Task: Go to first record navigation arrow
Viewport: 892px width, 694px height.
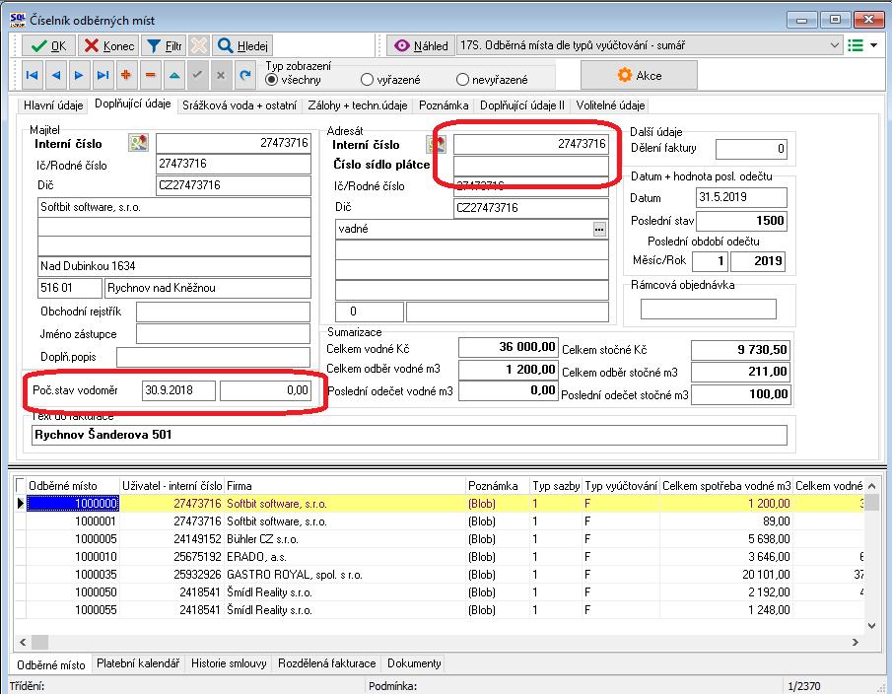Action: (x=32, y=75)
